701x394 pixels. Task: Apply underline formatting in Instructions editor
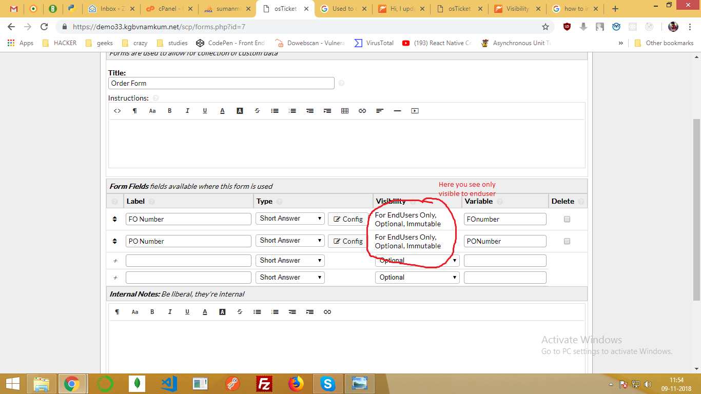205,110
